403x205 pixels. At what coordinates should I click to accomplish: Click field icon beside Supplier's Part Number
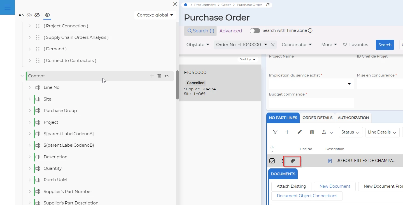point(38,192)
